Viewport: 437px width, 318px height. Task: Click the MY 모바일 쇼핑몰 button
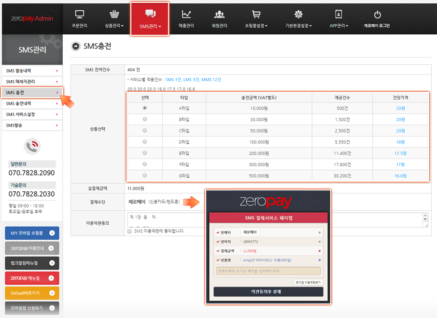point(32,233)
